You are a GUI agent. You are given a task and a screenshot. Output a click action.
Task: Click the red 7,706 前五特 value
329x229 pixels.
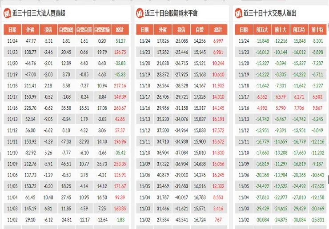(299, 108)
